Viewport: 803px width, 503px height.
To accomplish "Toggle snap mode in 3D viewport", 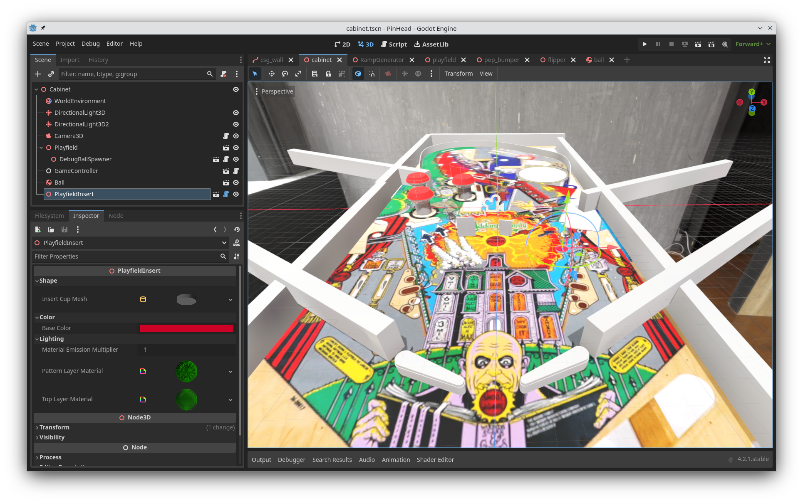I will point(372,74).
